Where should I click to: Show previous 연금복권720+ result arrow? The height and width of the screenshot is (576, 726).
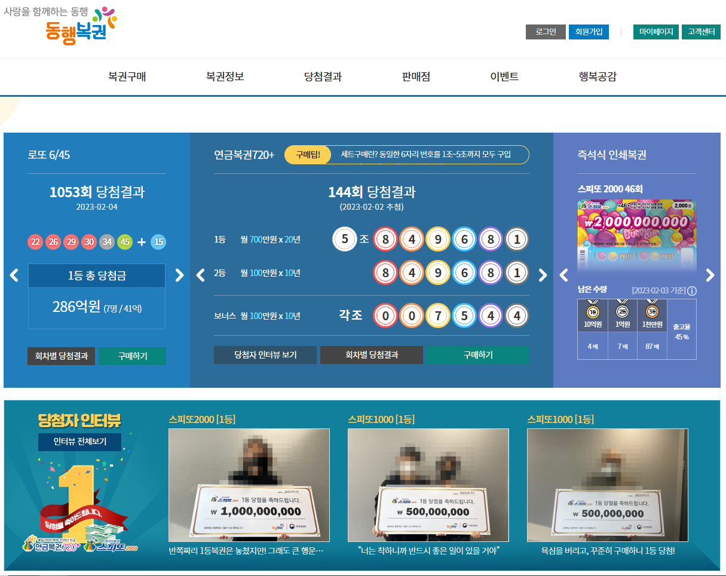coord(200,275)
